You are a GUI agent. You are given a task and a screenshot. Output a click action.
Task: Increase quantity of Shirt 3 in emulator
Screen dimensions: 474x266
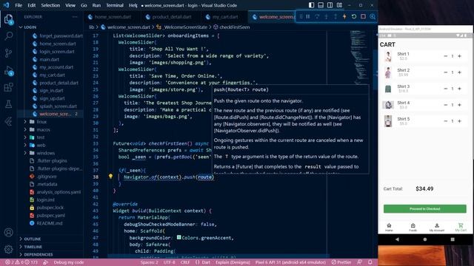coord(459,89)
